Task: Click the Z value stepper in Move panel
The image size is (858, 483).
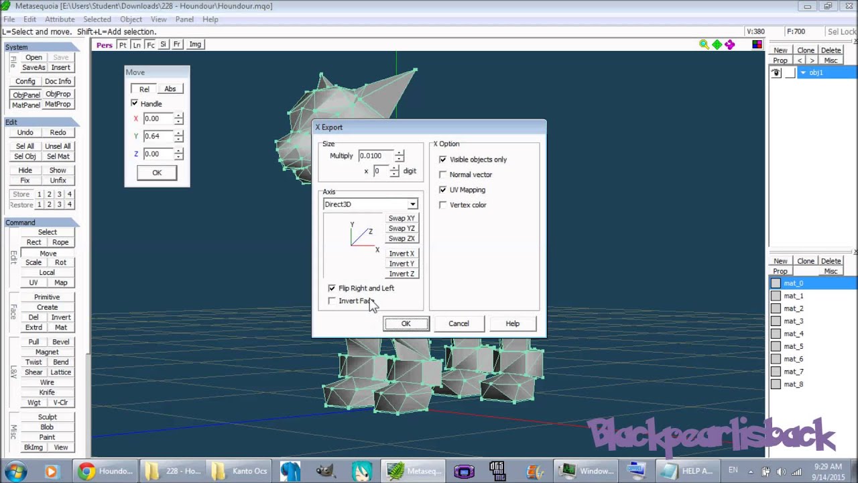Action: click(178, 154)
